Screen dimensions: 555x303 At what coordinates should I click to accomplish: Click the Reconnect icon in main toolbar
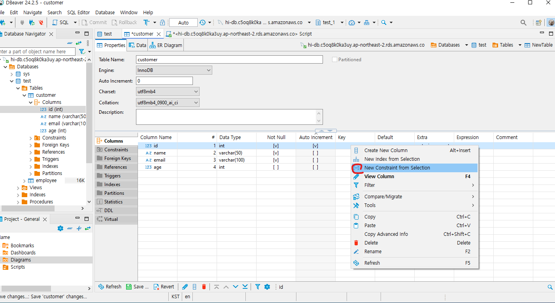32,23
